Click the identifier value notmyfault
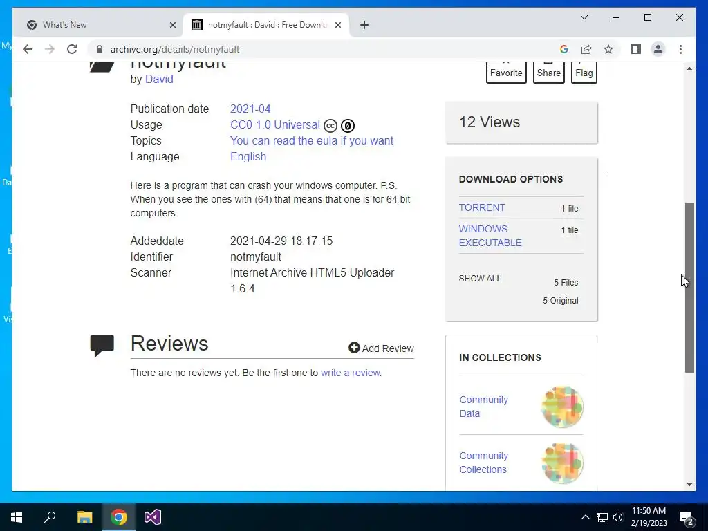Screen dimensions: 708x531 tap(256, 257)
